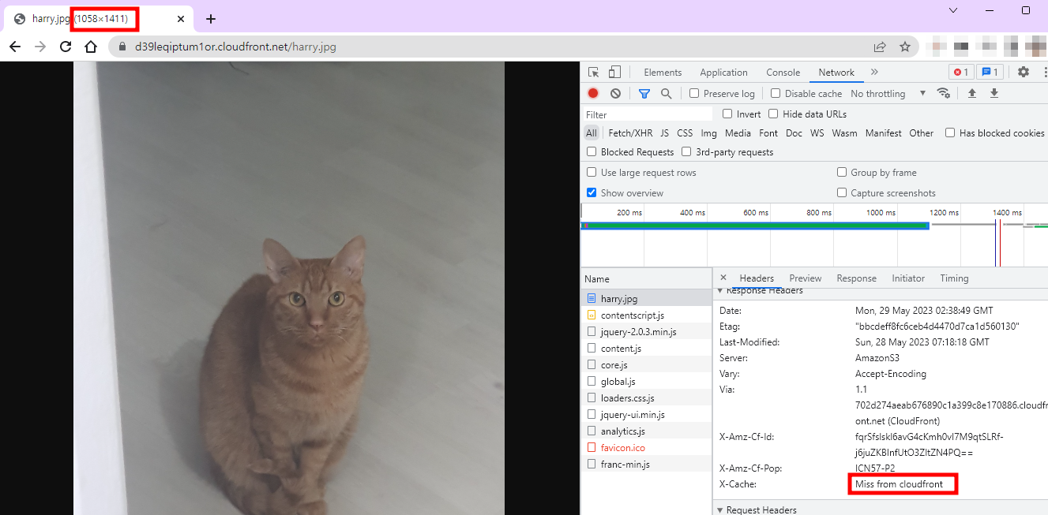Filter requests by Doc
The image size is (1048, 515).
tap(794, 132)
